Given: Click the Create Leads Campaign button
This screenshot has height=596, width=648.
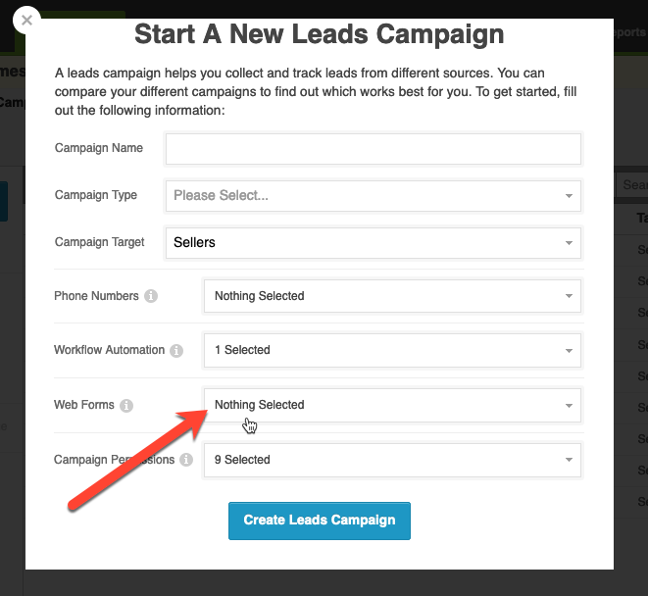Looking at the screenshot, I should click(320, 521).
